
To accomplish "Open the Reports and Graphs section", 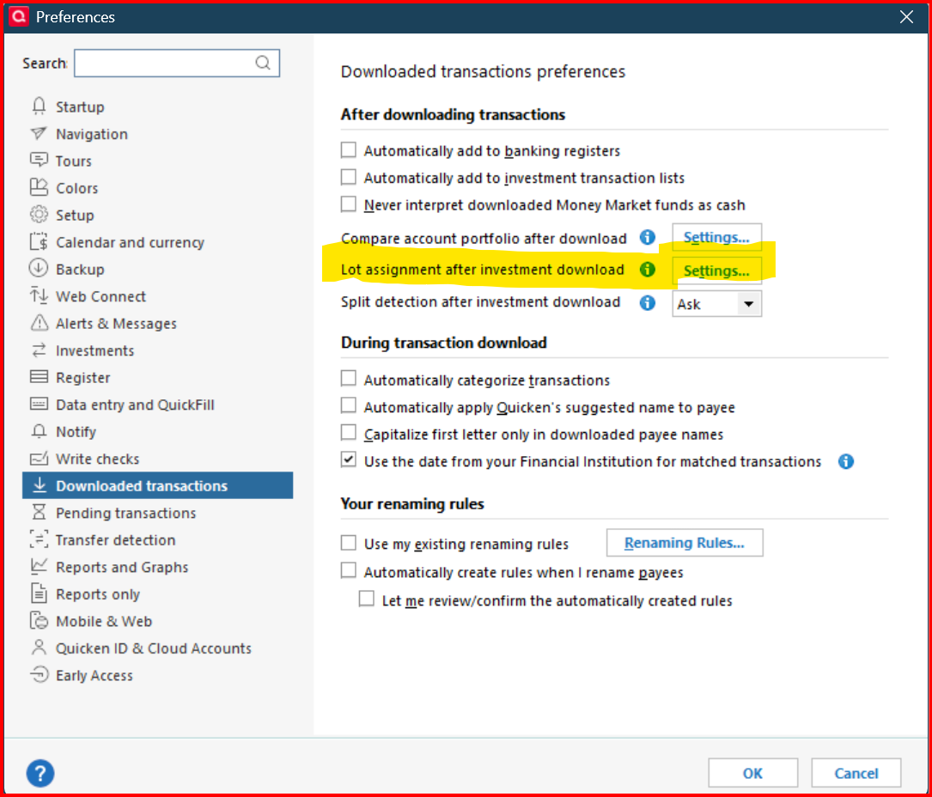I will coord(122,567).
